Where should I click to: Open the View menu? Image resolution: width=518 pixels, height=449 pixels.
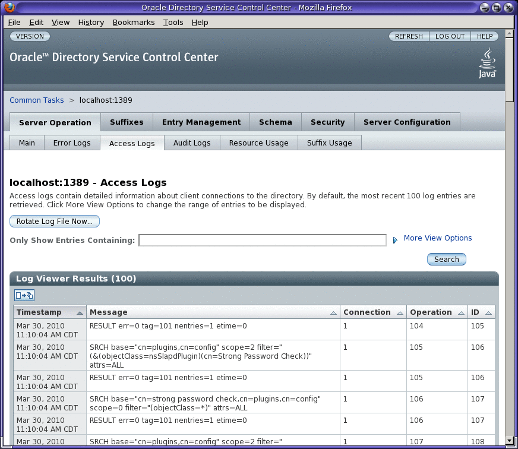pyautogui.click(x=61, y=22)
